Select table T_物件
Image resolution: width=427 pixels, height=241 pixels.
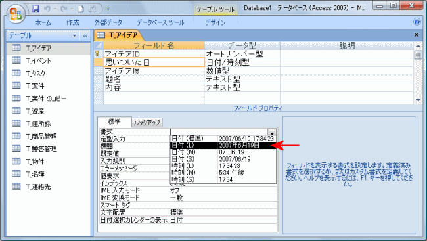coord(49,162)
